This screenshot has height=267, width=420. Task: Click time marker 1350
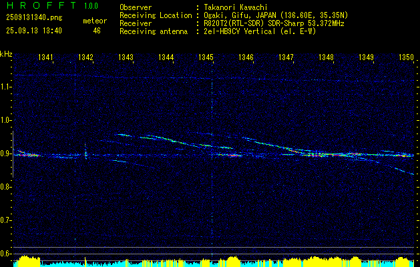pos(407,57)
